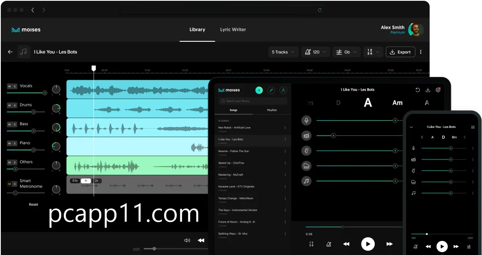Mute the Drums track
The image size is (482, 255).
click(9, 105)
